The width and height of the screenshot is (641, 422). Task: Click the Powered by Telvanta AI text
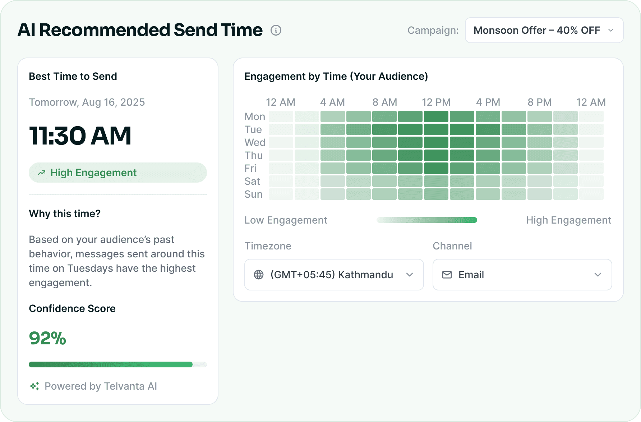coord(101,386)
